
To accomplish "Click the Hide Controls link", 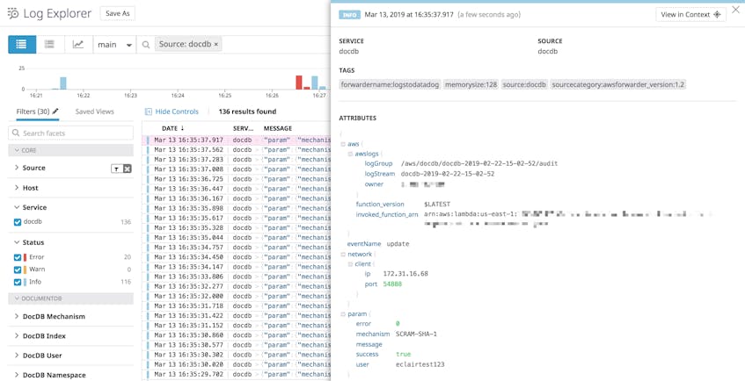I will tap(177, 111).
